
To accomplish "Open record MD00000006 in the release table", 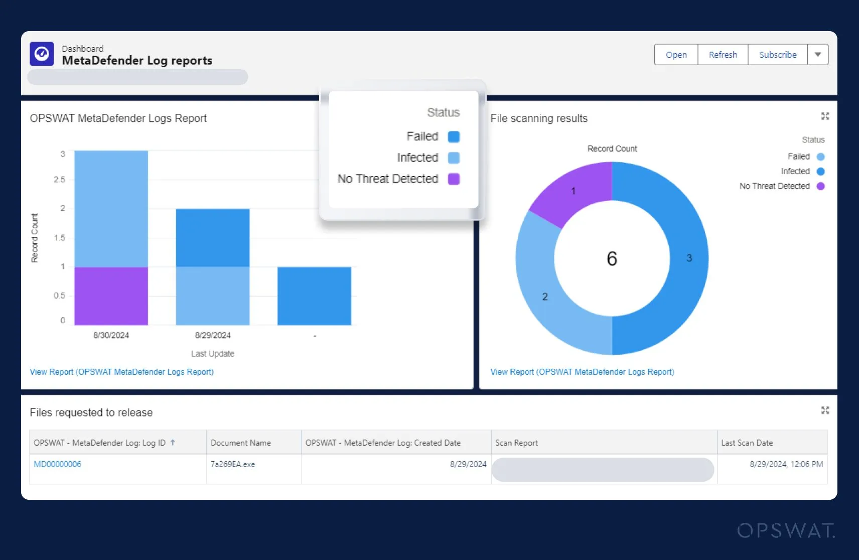I will pos(57,464).
